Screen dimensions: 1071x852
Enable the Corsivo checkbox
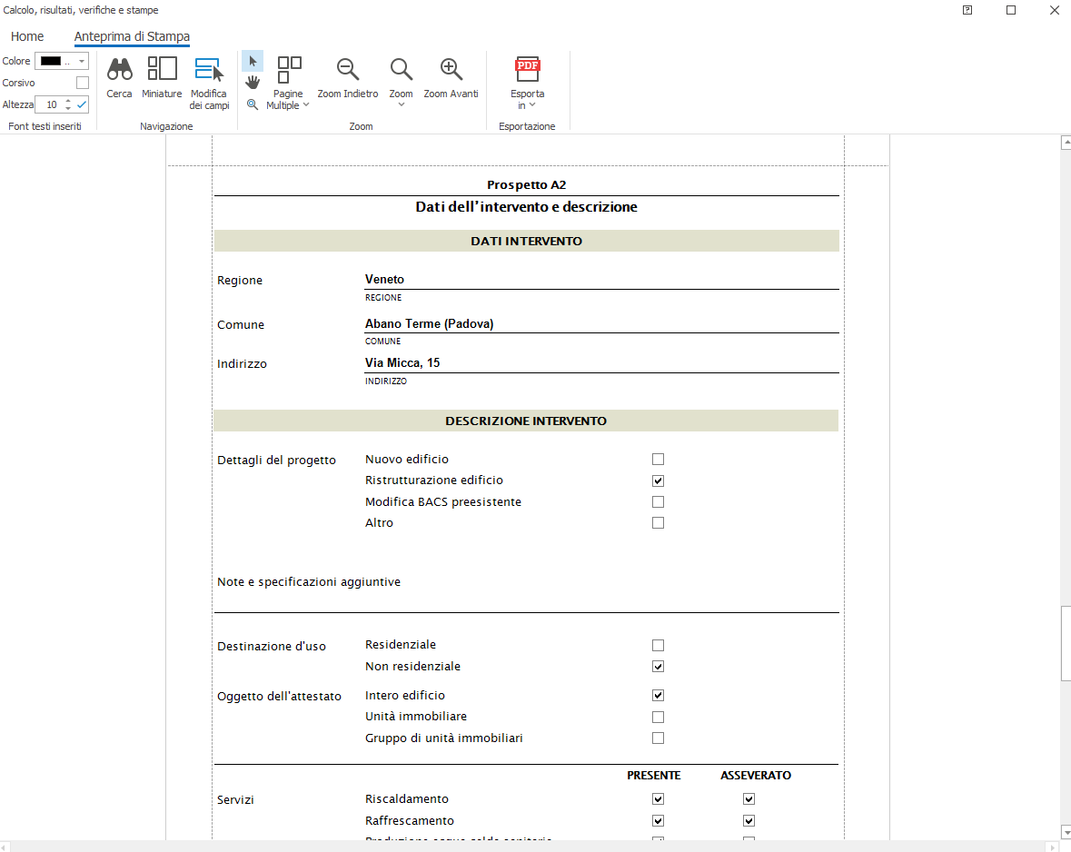tap(83, 83)
